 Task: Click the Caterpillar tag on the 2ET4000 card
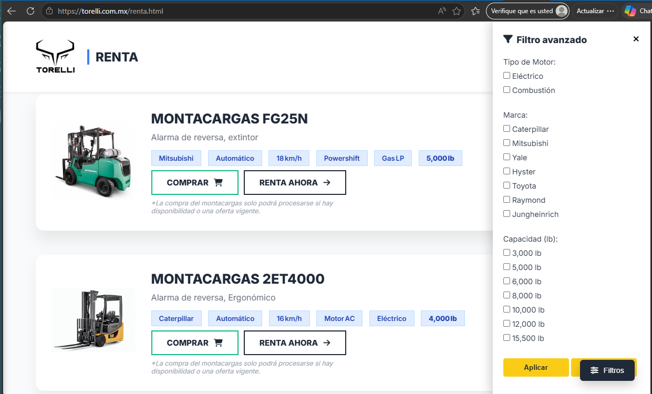[176, 318]
